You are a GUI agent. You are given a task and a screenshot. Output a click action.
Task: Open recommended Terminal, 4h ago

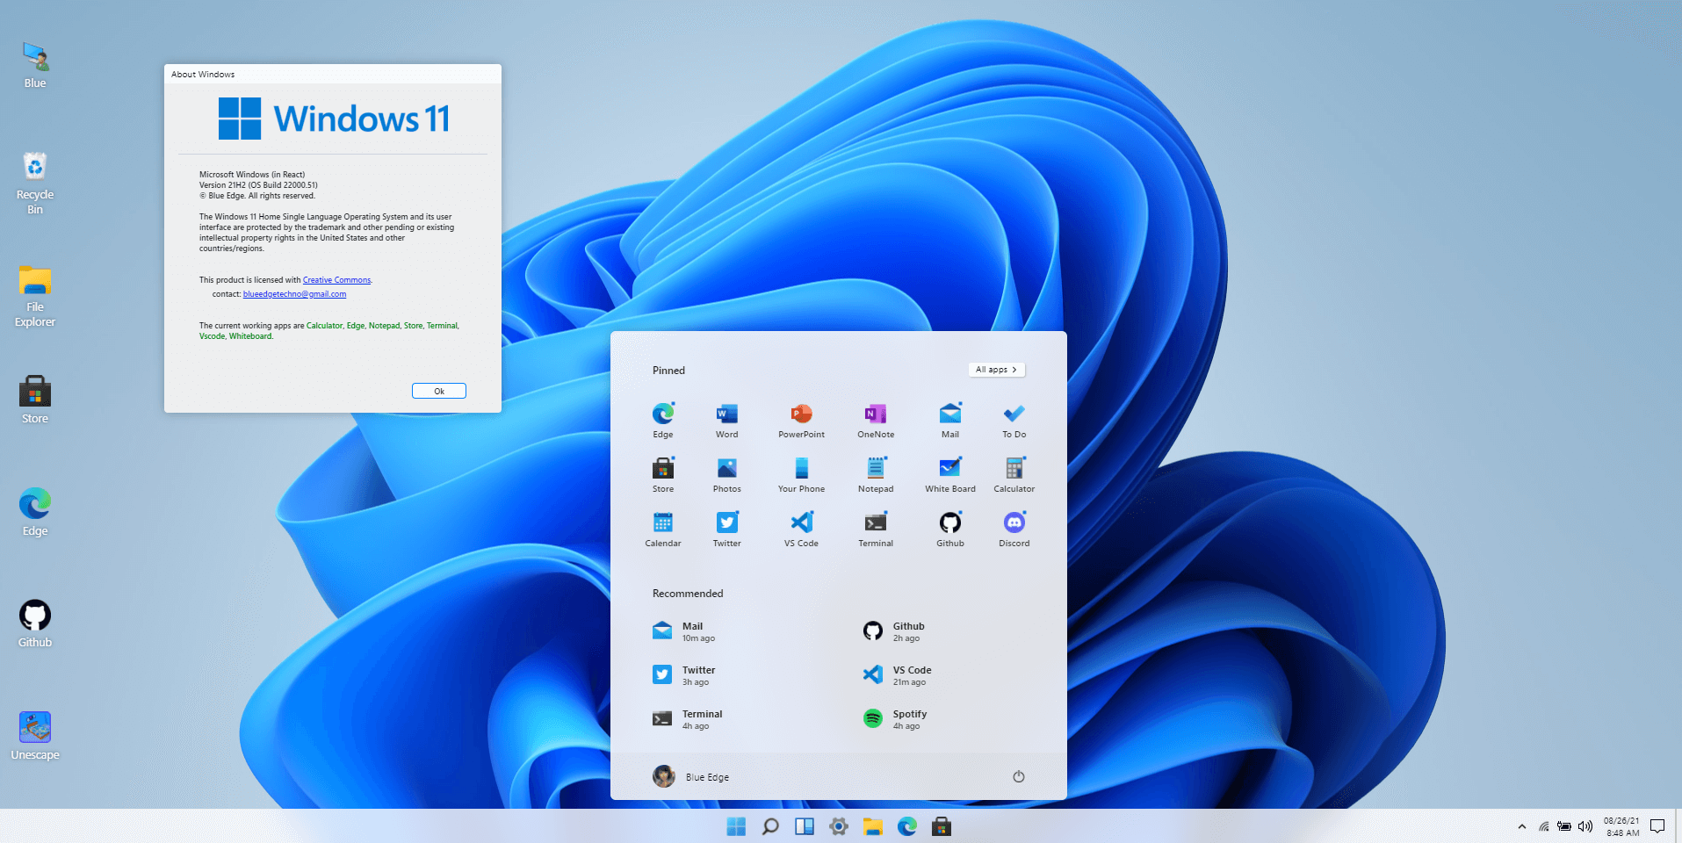(x=689, y=719)
